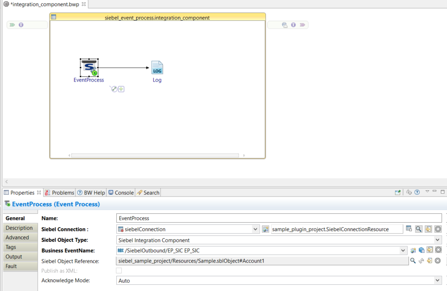Open the Description properties section
The width and height of the screenshot is (447, 291).
(x=20, y=228)
